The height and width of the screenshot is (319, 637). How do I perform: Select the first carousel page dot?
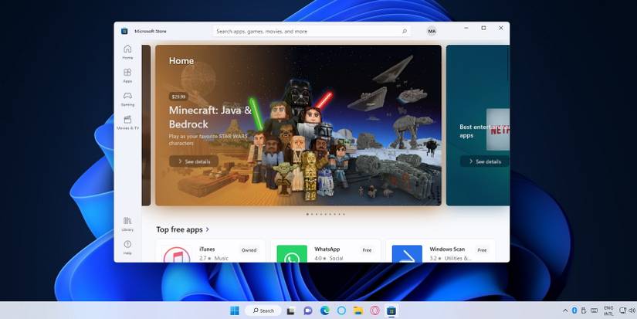coord(307,214)
